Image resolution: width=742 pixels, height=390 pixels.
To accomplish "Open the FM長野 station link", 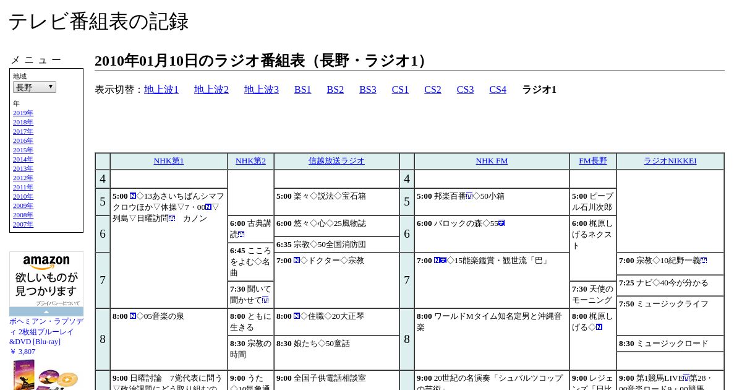I will [x=593, y=161].
